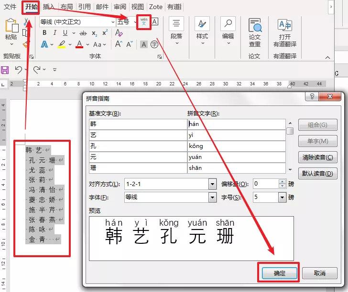Open the underline style dropdown arrow

coord(74,33)
